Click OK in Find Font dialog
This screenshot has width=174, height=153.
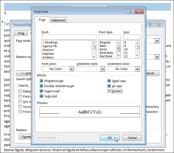coord(110,138)
